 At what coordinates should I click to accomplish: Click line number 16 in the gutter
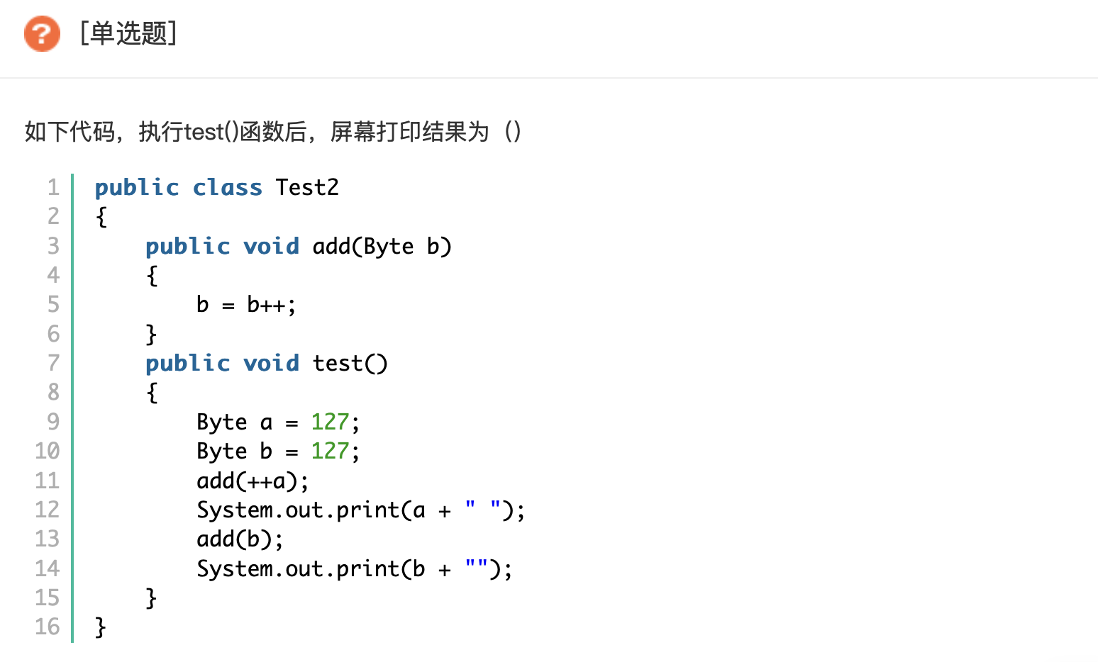pos(48,627)
